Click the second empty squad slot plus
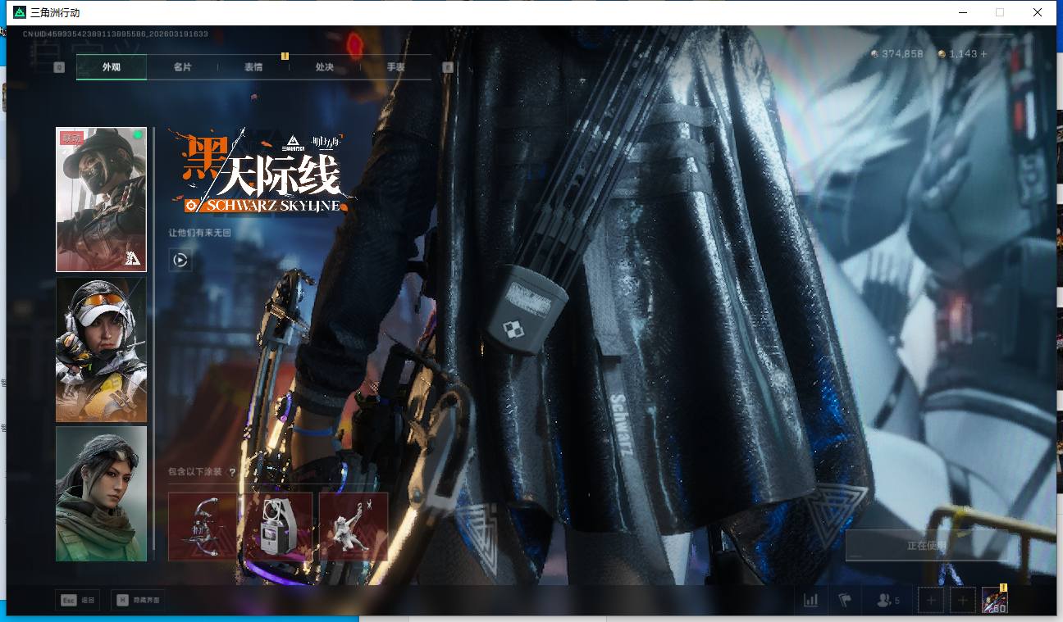Image resolution: width=1063 pixels, height=622 pixels. [963, 601]
